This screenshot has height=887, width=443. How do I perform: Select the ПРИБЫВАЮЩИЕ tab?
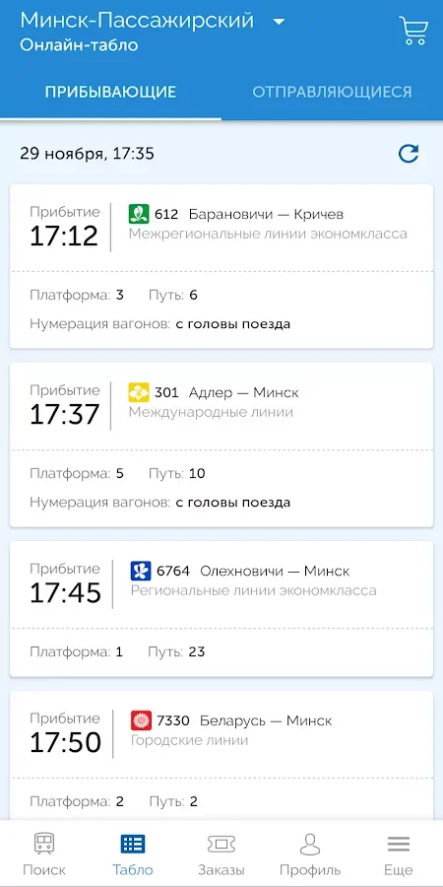(x=110, y=92)
